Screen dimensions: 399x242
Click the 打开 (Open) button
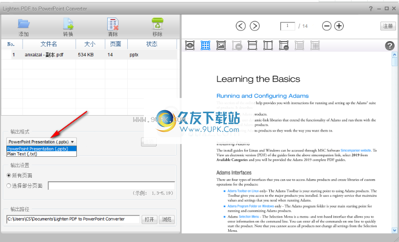(149, 219)
